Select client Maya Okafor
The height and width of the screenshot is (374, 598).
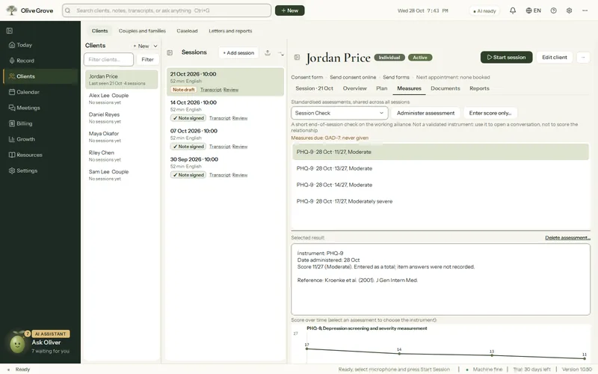pos(121,137)
